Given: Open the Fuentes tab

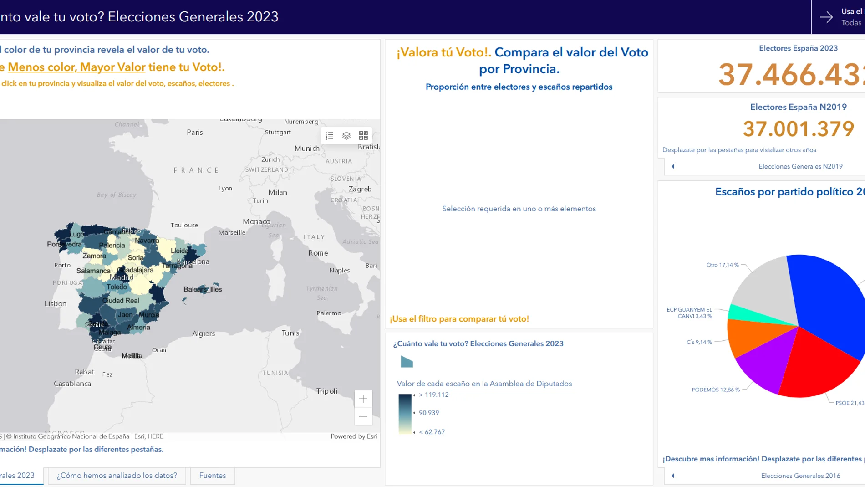Looking at the screenshot, I should [x=213, y=476].
